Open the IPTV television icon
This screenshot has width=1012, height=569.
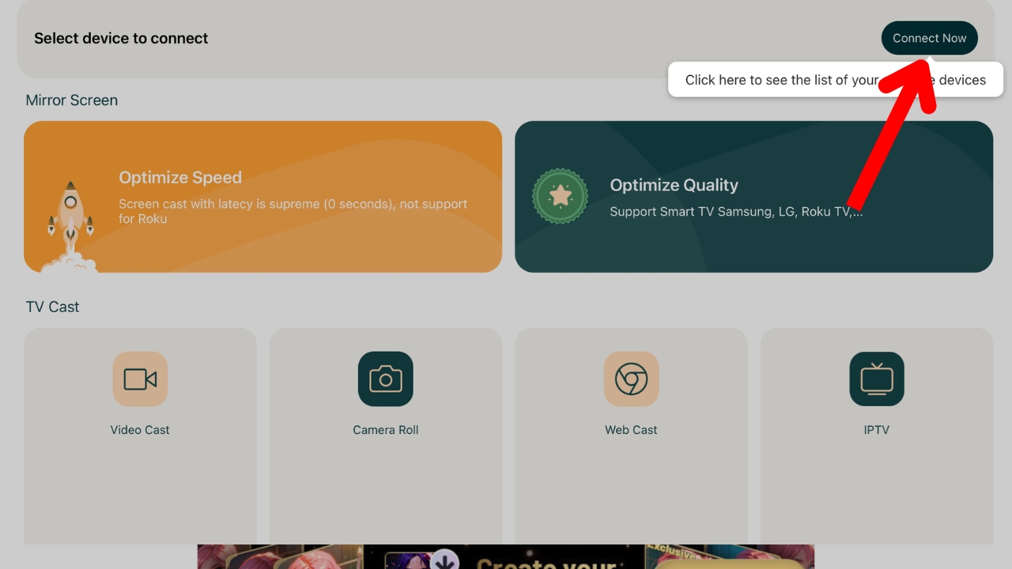tap(876, 379)
